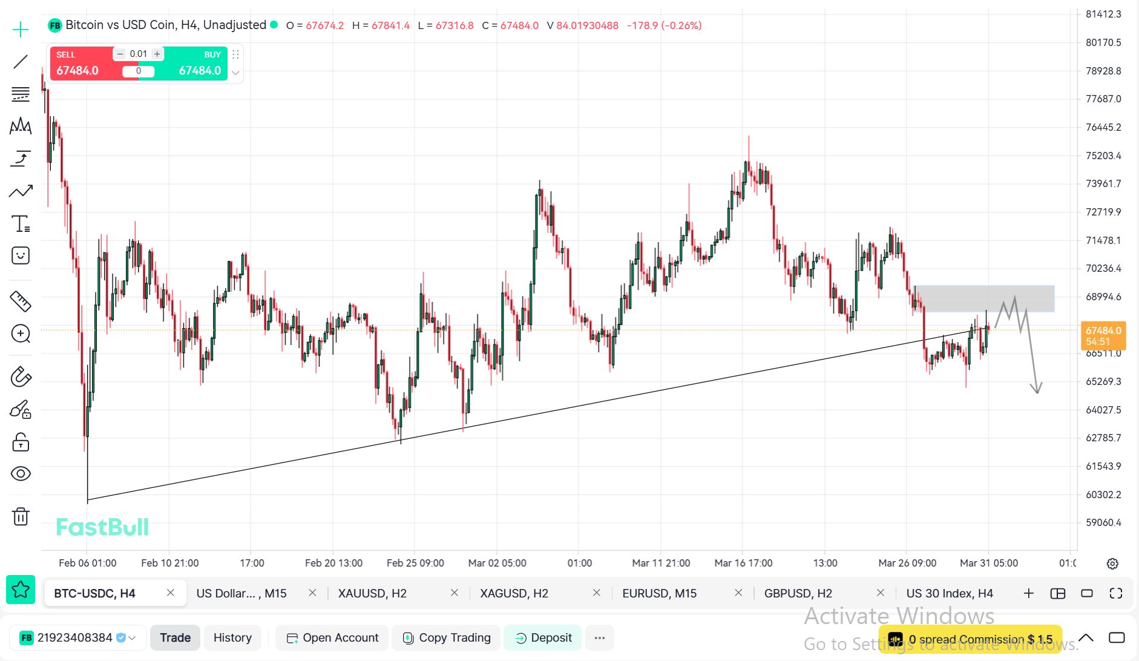Open the emoji sticker tool
Screen dimensions: 1139x661
pyautogui.click(x=21, y=255)
